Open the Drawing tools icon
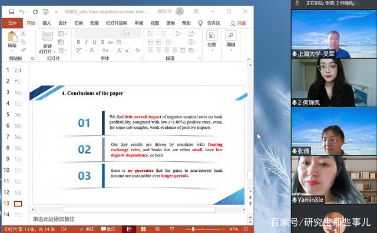The width and height of the screenshot is (377, 233). click(x=212, y=35)
